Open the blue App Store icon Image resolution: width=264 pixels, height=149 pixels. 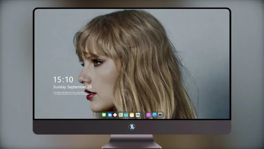(155, 115)
